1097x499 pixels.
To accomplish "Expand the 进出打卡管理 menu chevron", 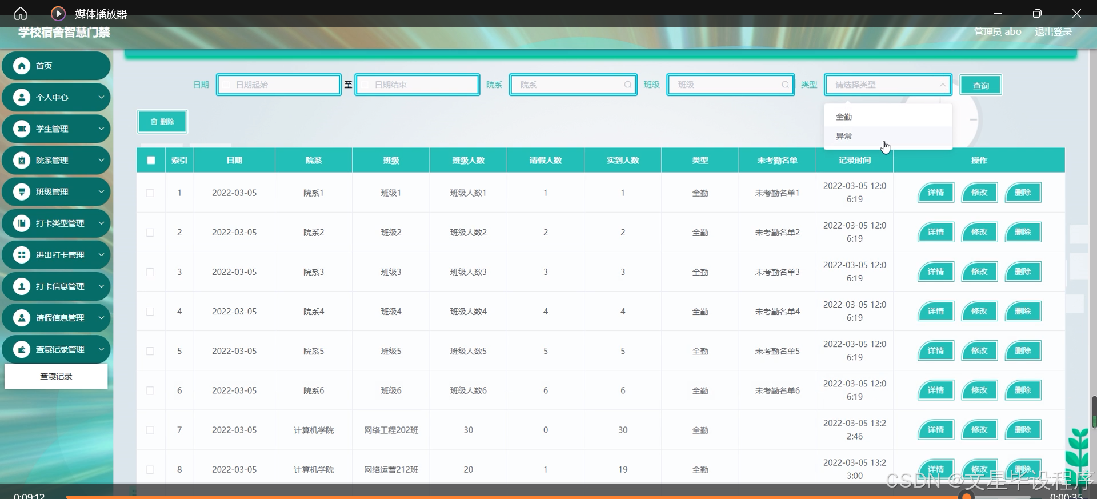I will pyautogui.click(x=101, y=254).
